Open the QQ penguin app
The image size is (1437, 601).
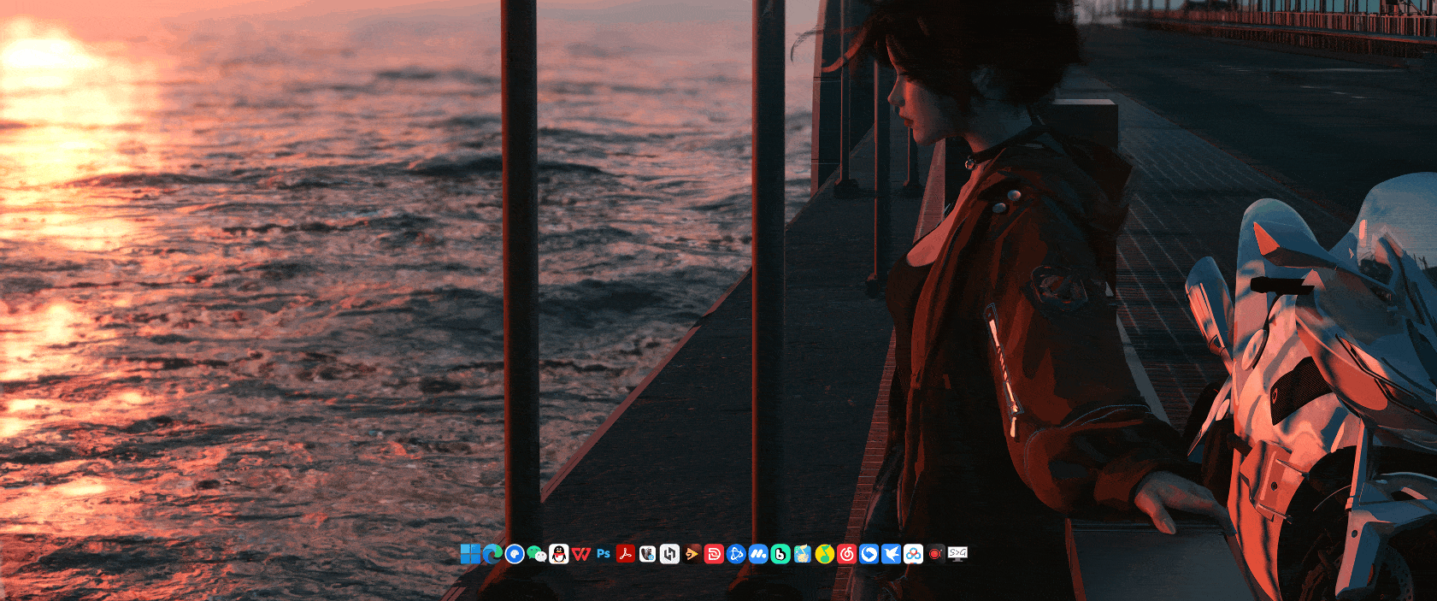click(559, 554)
